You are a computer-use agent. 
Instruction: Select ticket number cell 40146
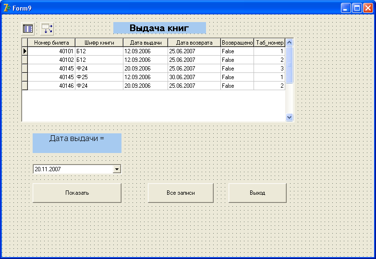coord(51,86)
